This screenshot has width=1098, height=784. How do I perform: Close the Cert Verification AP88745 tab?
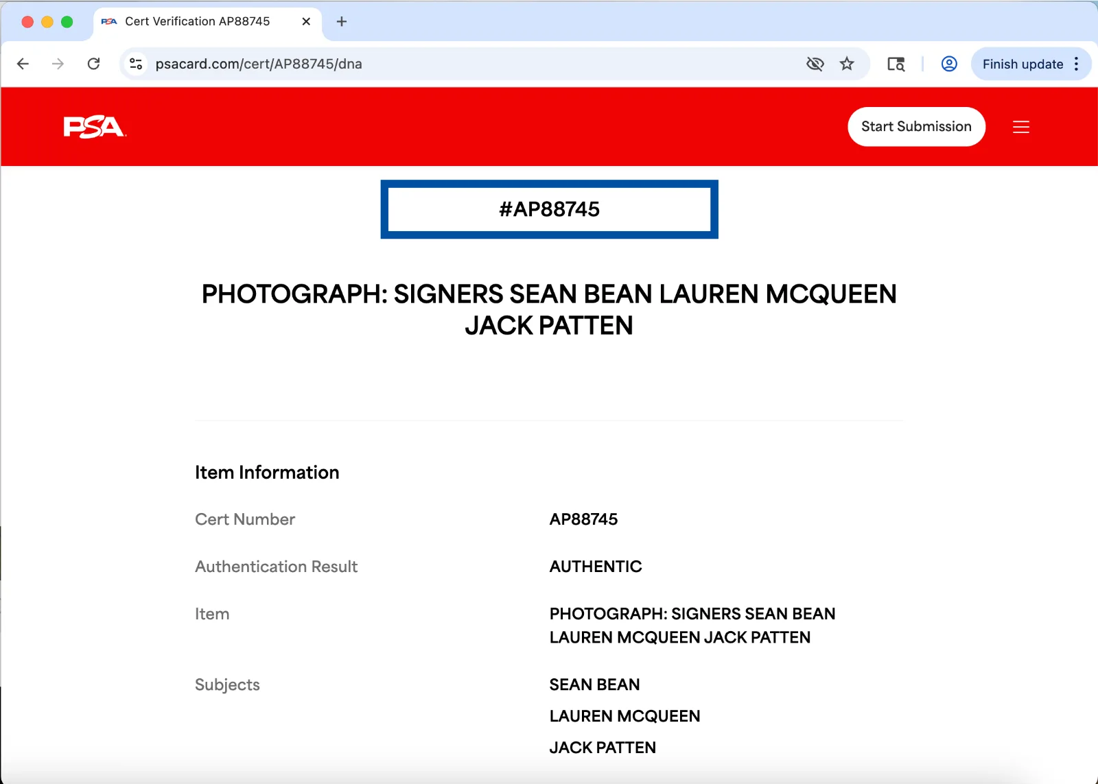pos(306,21)
